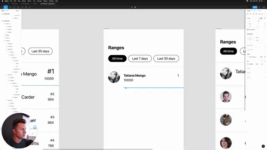The image size is (267, 150).
Task: Align right icon in Design panel
Action: (x=254, y=14)
